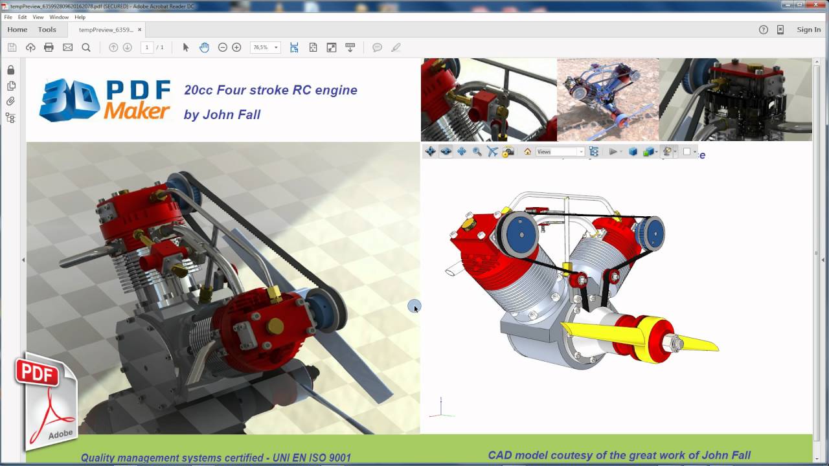Go to next page arrow
Viewport: 829px width, 466px height.
[x=128, y=47]
